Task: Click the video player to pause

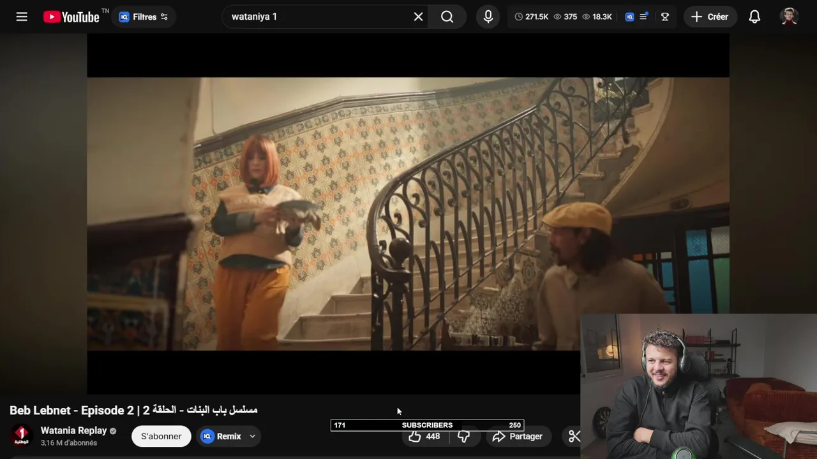Action: (x=408, y=214)
